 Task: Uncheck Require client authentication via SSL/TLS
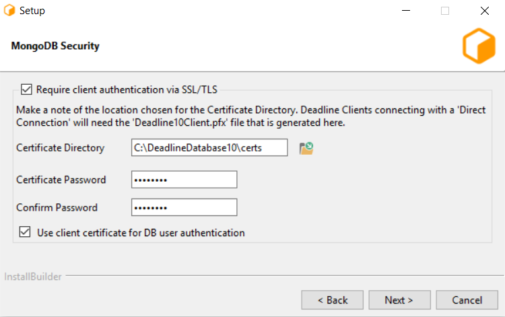[27, 89]
